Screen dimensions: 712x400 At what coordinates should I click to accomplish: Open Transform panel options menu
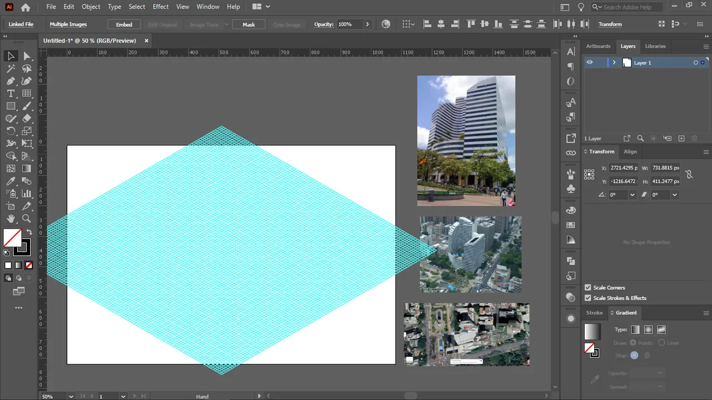(706, 152)
